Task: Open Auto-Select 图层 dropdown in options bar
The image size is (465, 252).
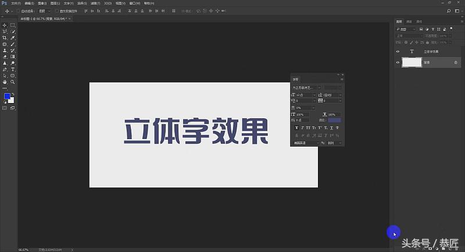Action: pyautogui.click(x=45, y=11)
